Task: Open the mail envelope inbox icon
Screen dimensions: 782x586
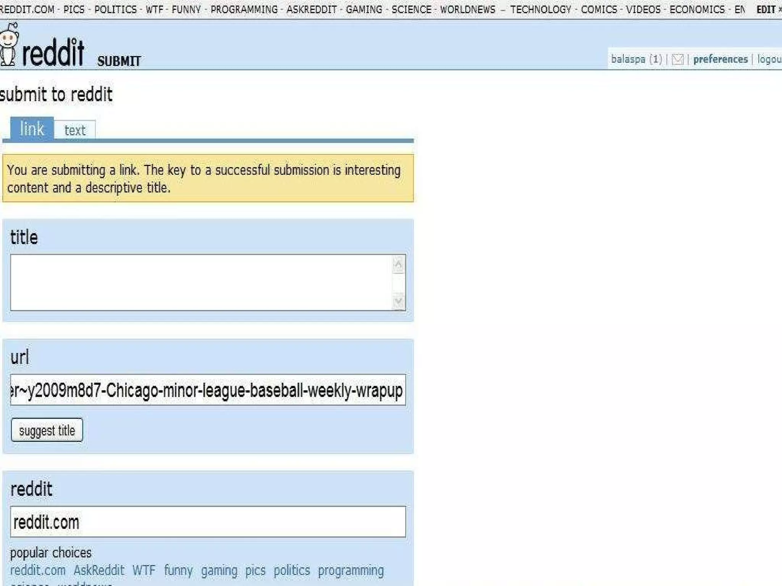Action: tap(677, 60)
